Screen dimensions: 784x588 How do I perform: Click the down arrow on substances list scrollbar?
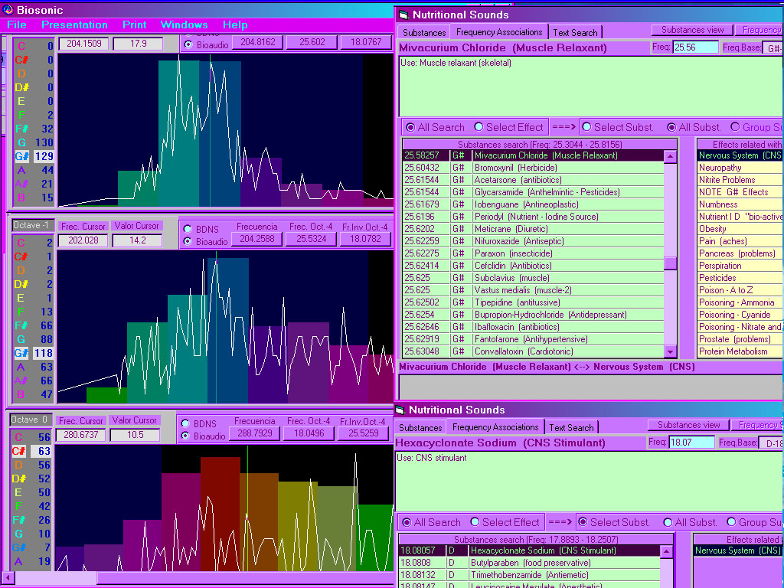pyautogui.click(x=670, y=352)
